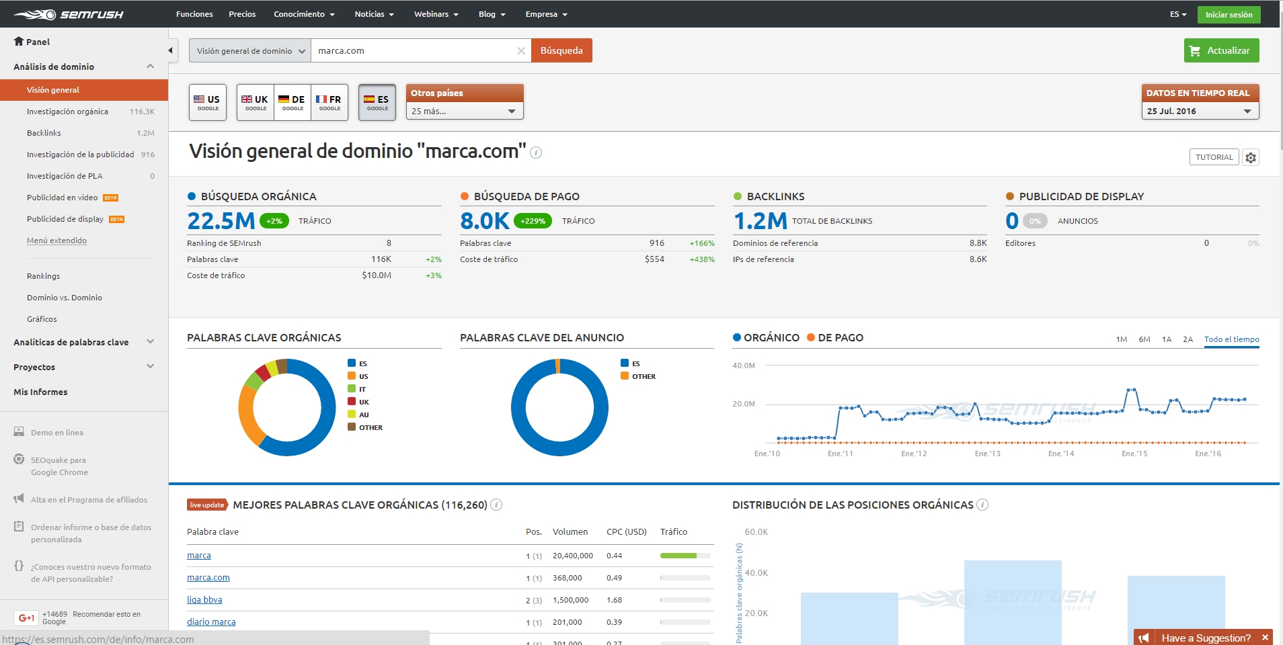Click Menú extendido link

pos(56,241)
